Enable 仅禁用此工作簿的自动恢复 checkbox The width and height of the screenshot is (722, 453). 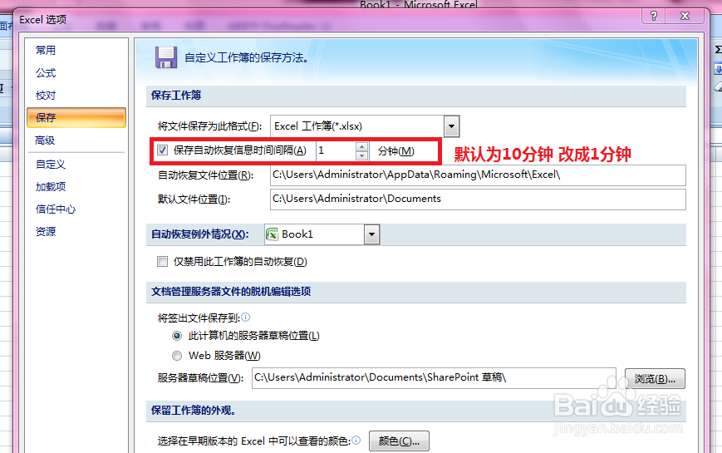pyautogui.click(x=162, y=262)
